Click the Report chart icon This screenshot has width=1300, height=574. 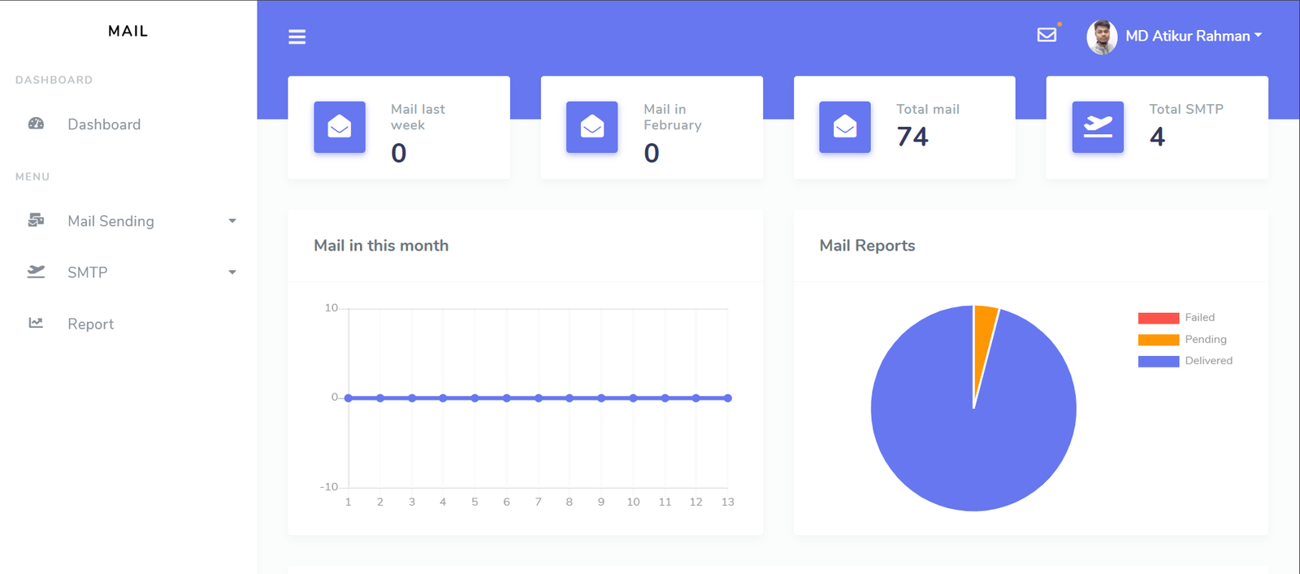click(36, 323)
